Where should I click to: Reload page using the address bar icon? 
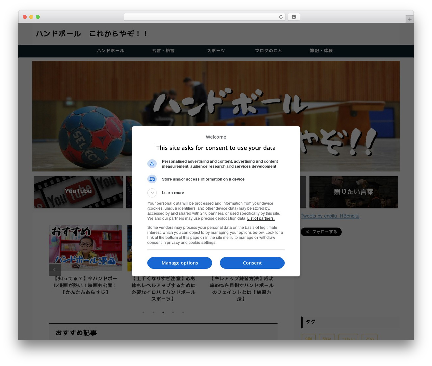point(281,17)
